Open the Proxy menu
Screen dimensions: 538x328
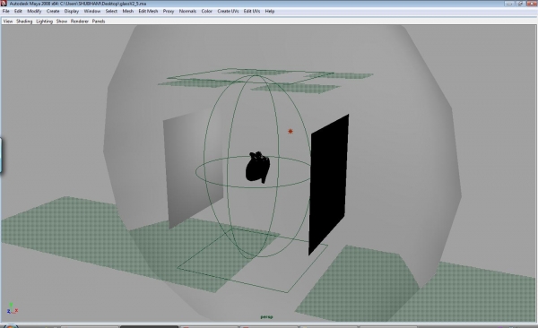[169, 11]
